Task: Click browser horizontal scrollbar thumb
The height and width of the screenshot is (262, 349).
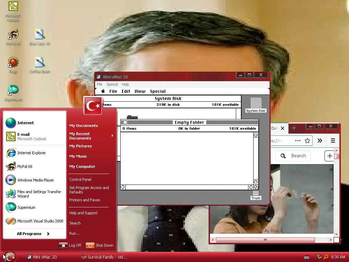Action: click(x=265, y=240)
